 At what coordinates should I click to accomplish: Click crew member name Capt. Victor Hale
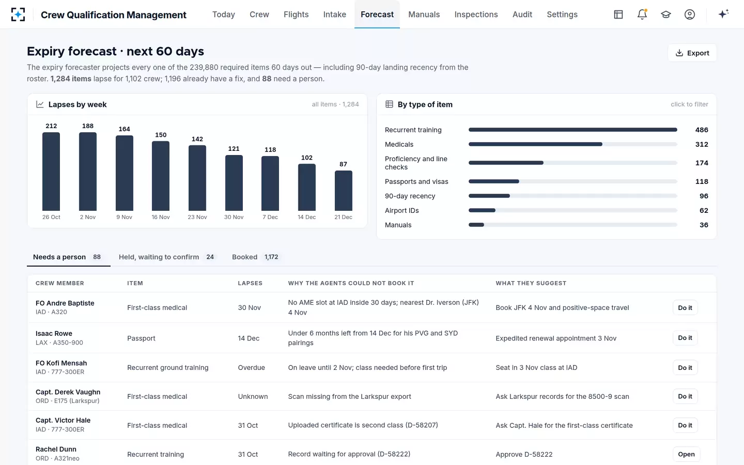(63, 421)
